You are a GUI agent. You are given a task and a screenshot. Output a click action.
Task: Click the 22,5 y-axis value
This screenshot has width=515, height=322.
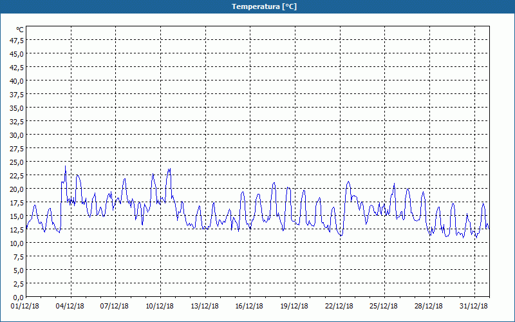click(x=17, y=175)
